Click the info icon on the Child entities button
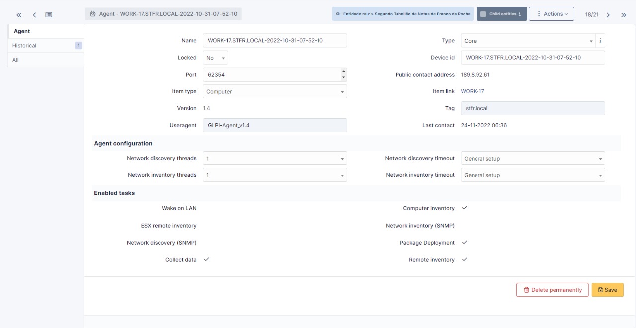 tap(520, 14)
